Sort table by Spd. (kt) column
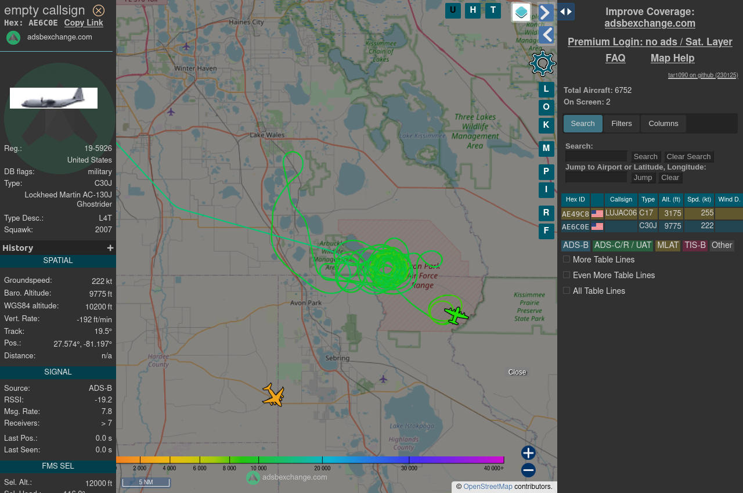743x493 pixels. tap(699, 200)
